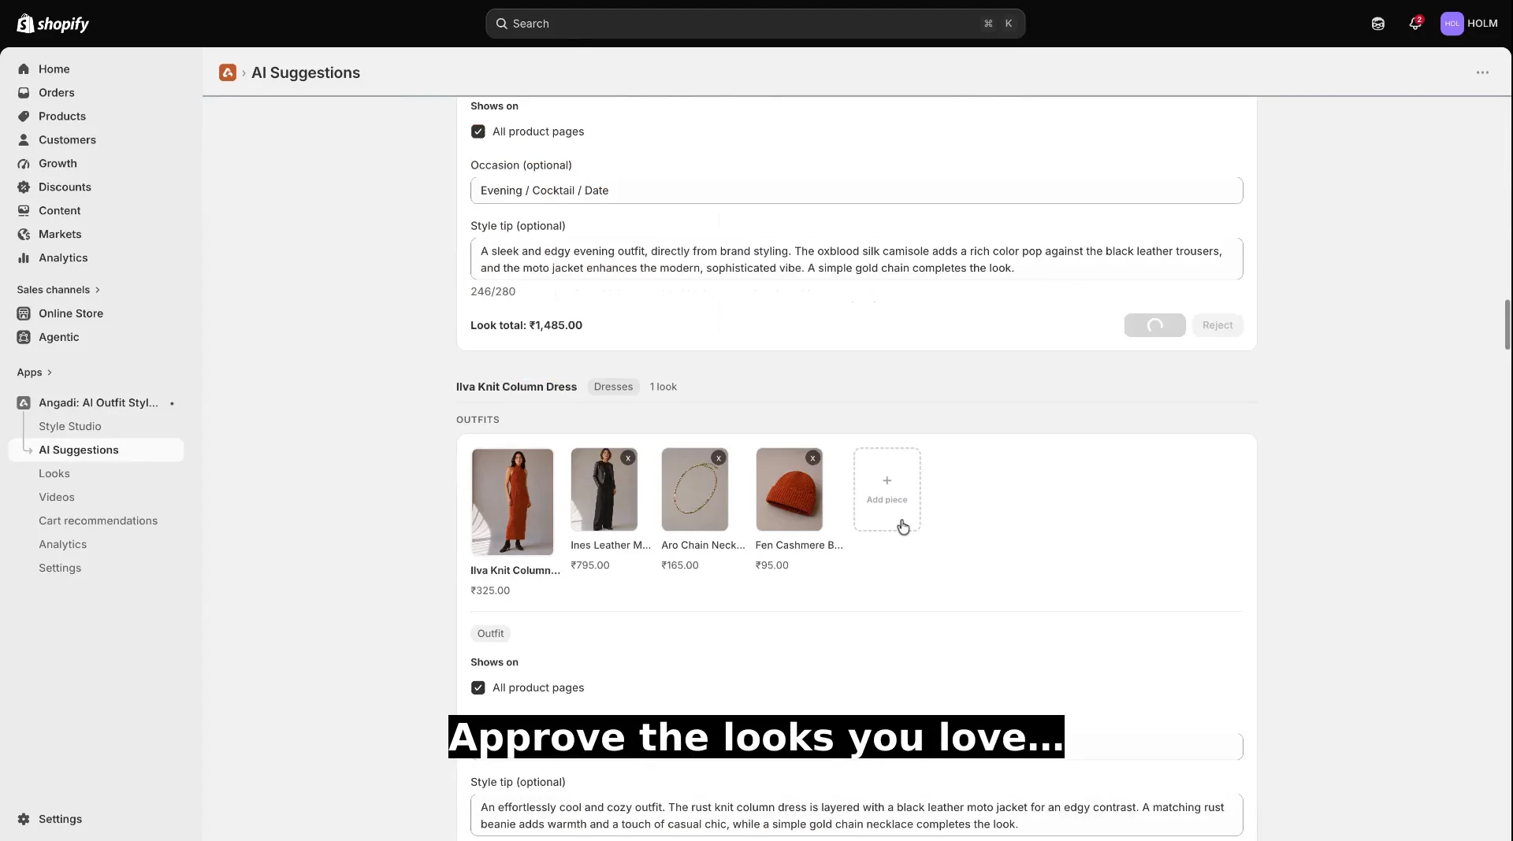1513x841 pixels.
Task: Open the Fen Cashmere Beanie thumbnail
Action: coord(789,489)
